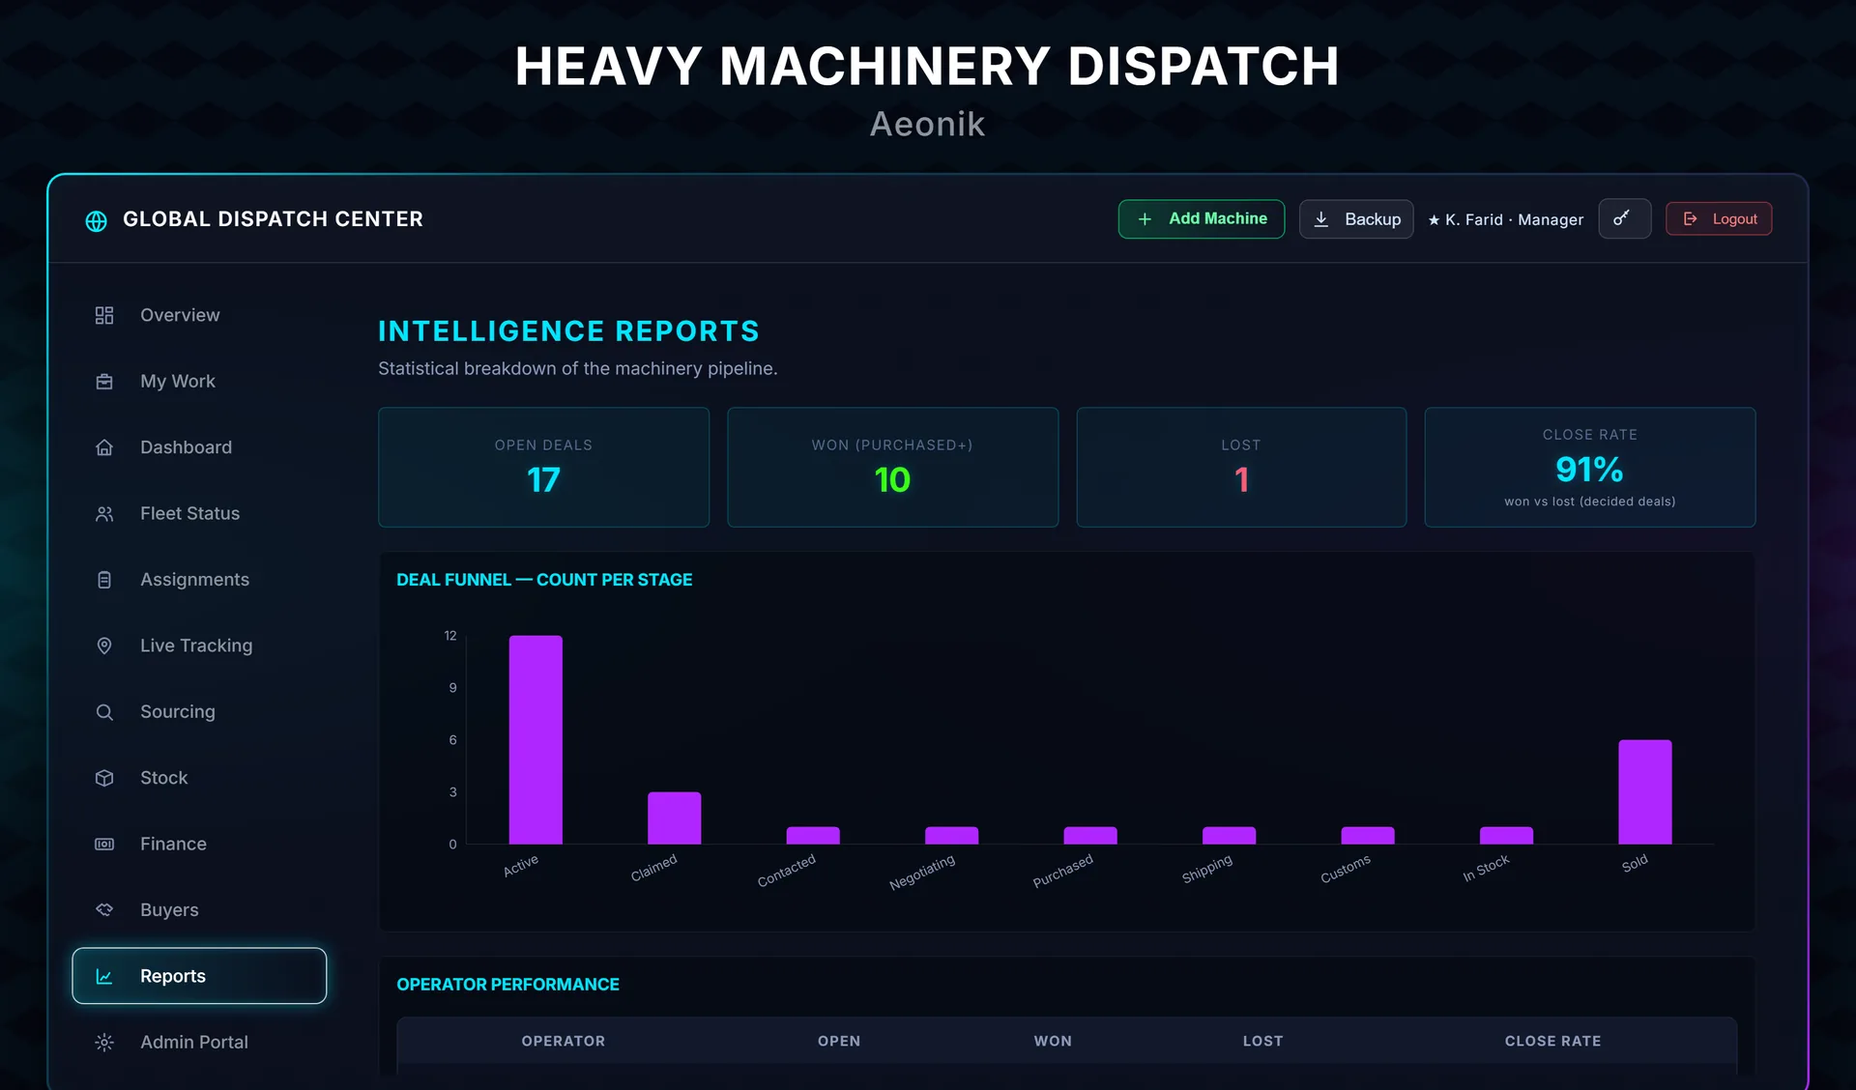
Task: Click the Operator Performance section title
Action: pos(507,985)
